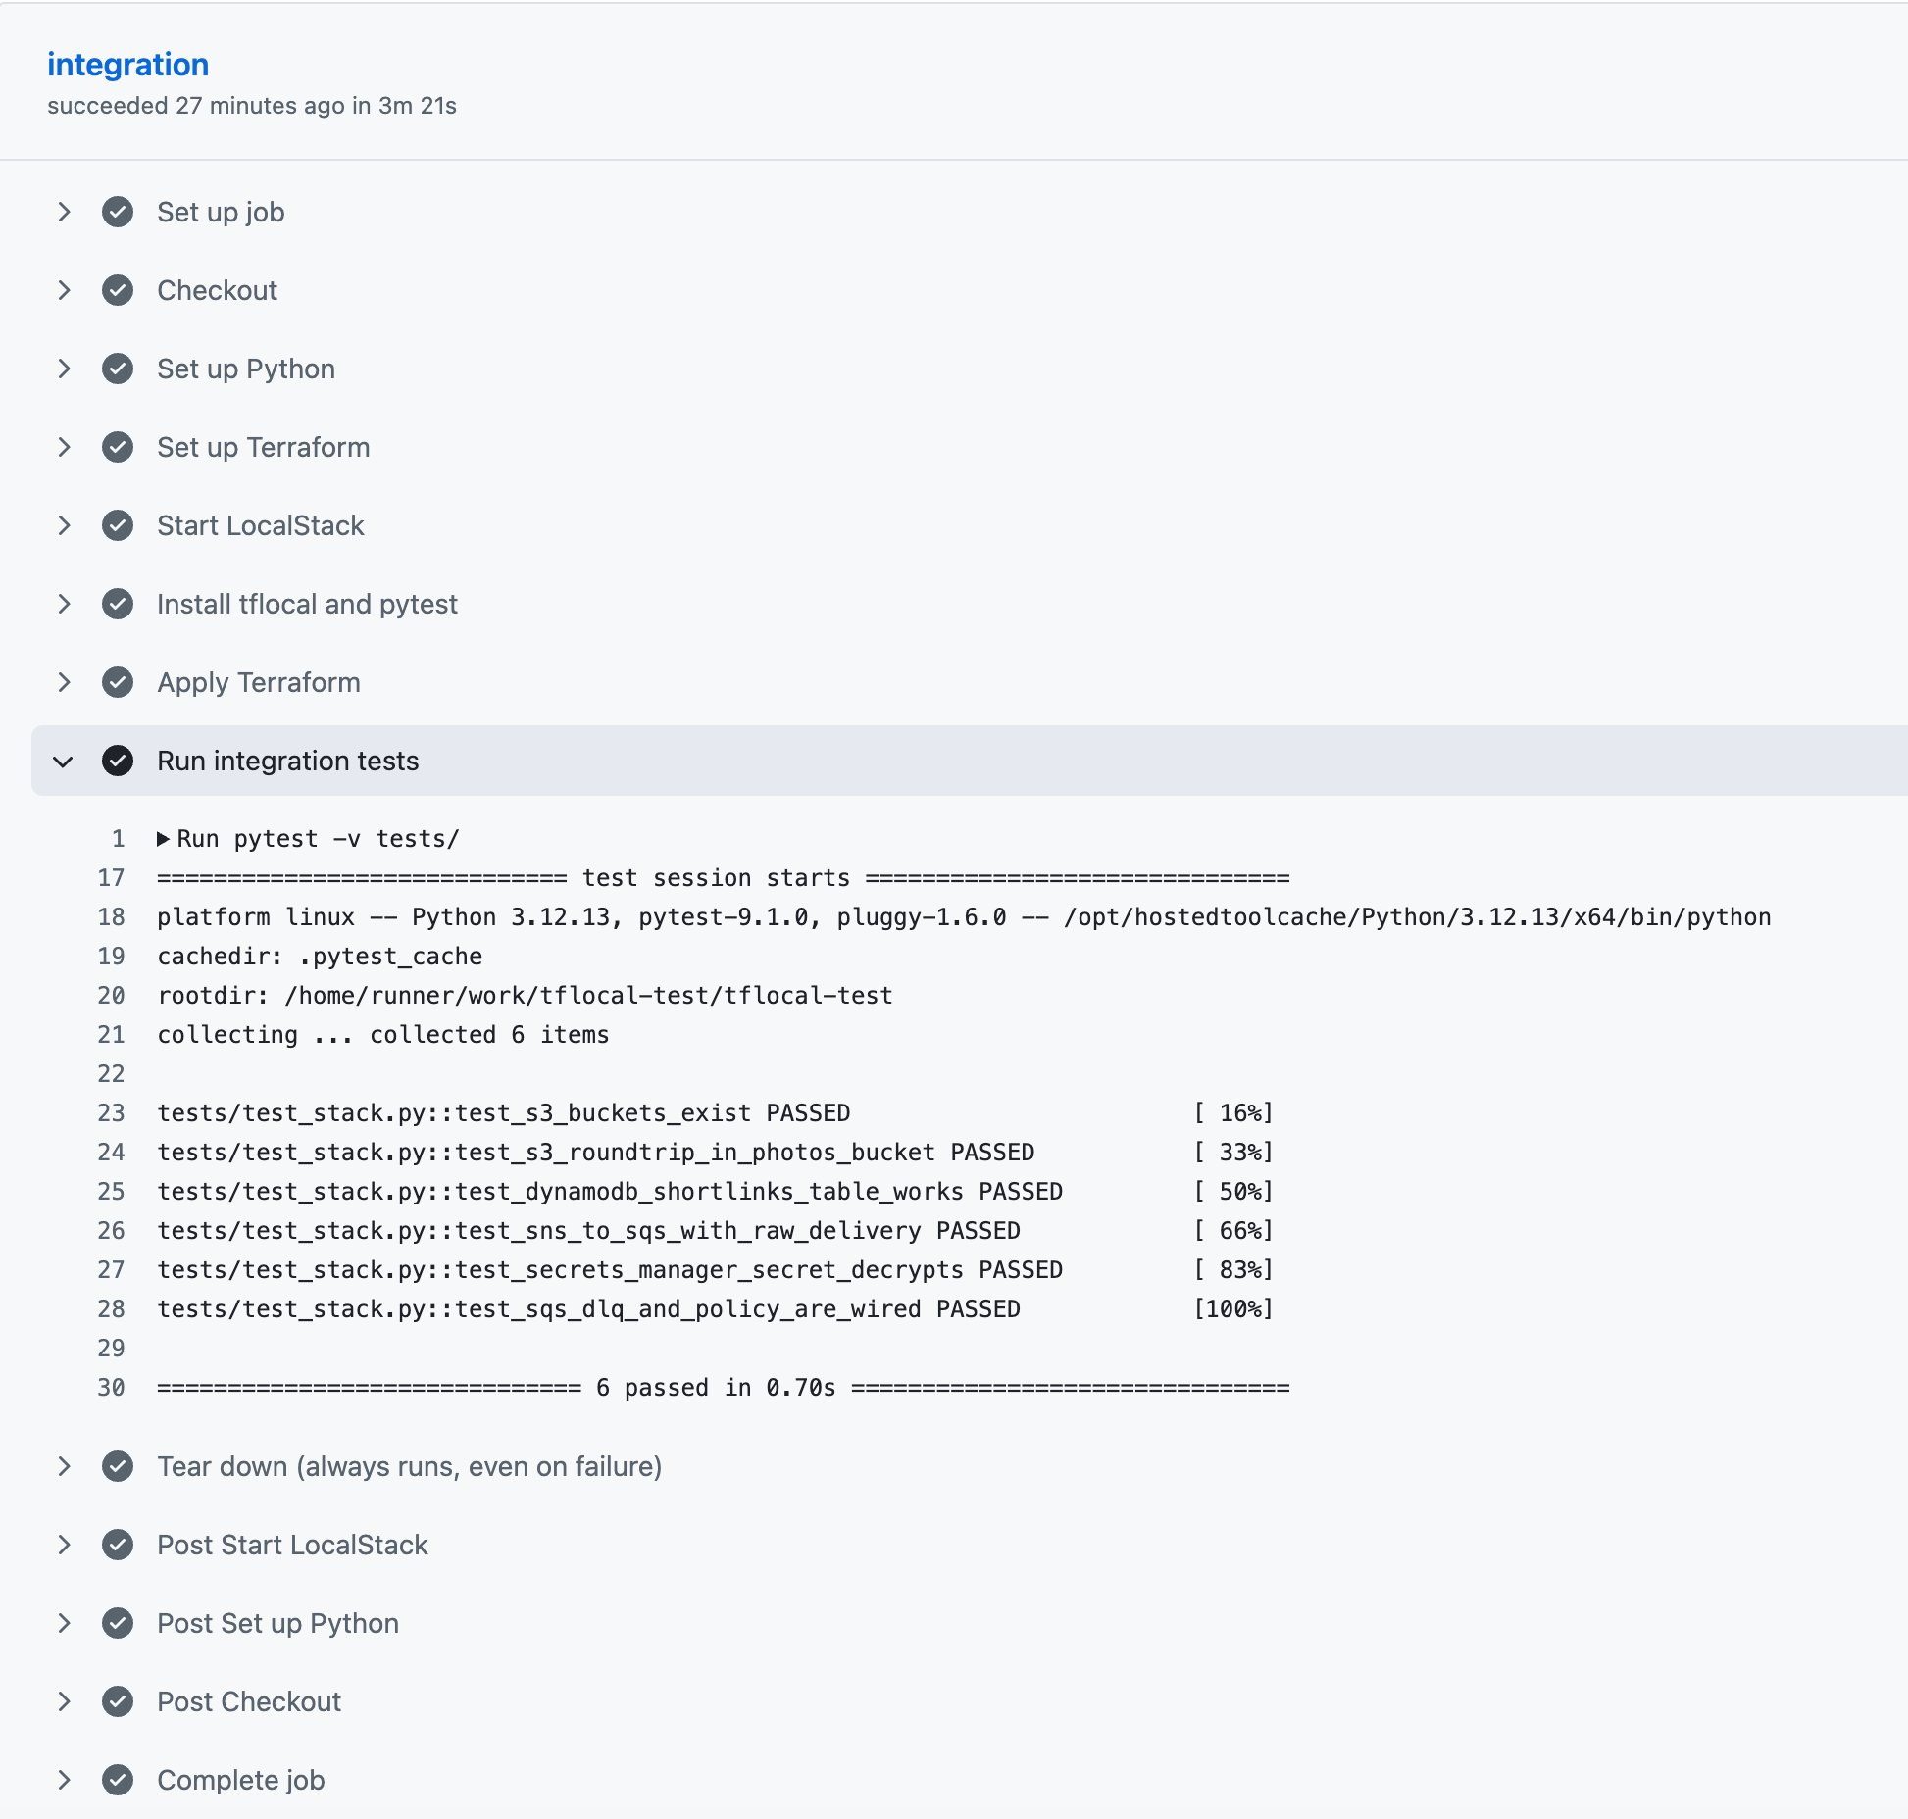Image resolution: width=1908 pixels, height=1819 pixels.
Task: Select log line number 18
Action: tap(111, 917)
